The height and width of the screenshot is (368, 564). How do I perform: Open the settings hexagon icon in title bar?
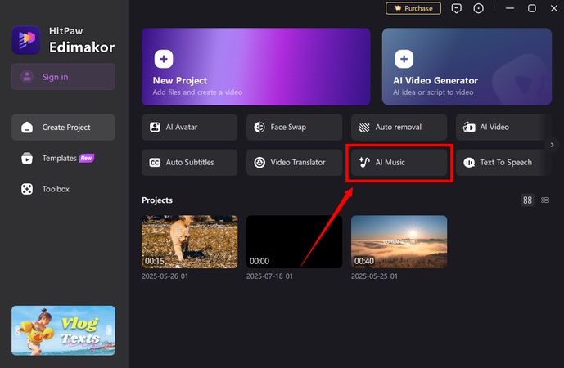(478, 8)
